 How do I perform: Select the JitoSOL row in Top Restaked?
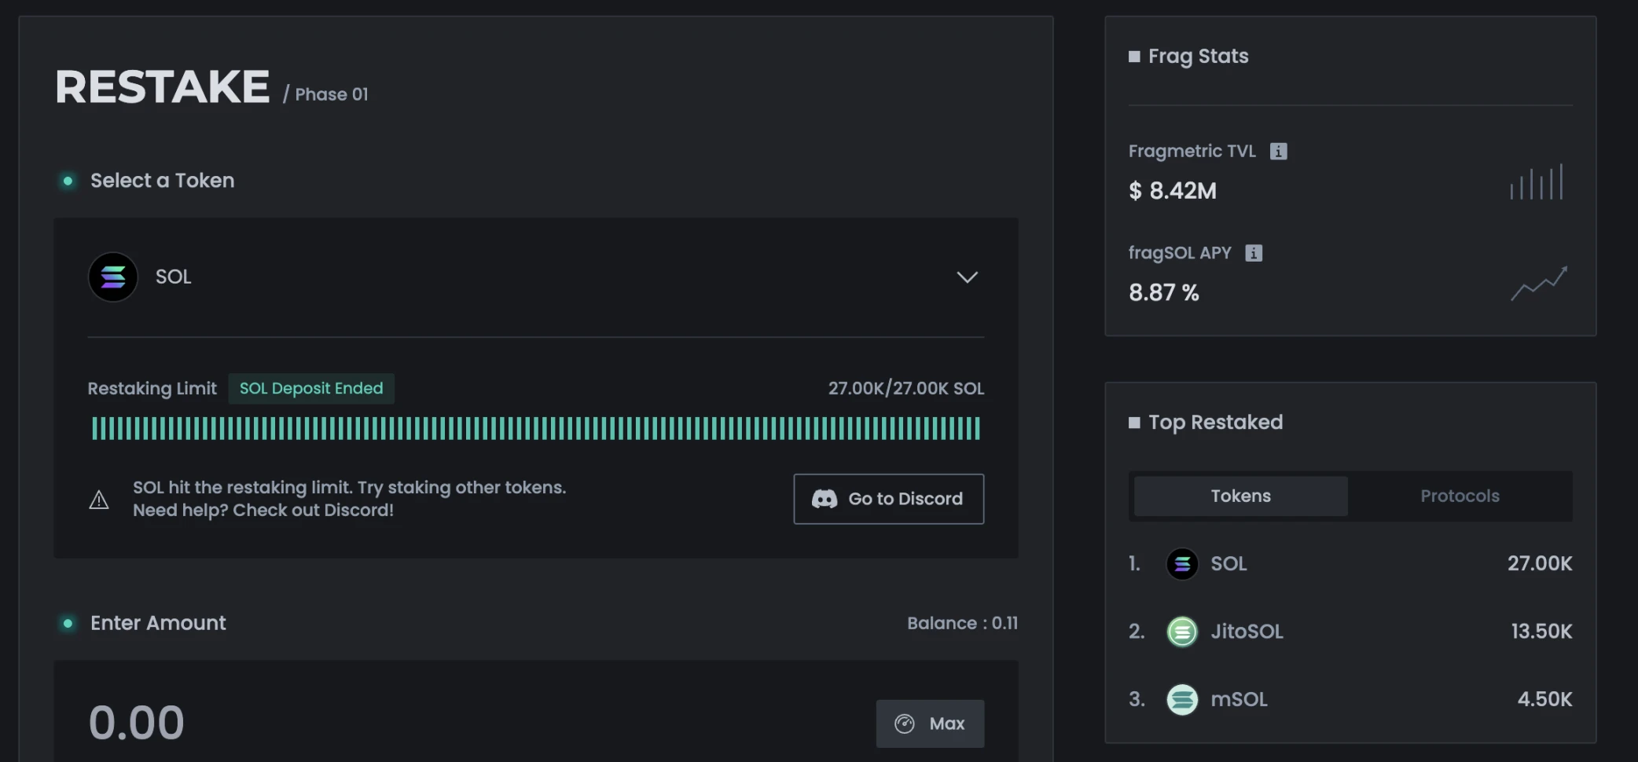(x=1350, y=632)
